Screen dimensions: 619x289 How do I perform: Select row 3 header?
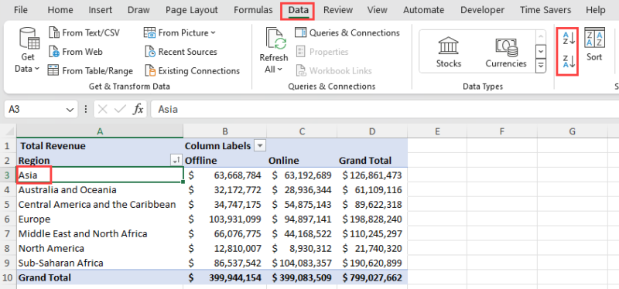[8, 175]
